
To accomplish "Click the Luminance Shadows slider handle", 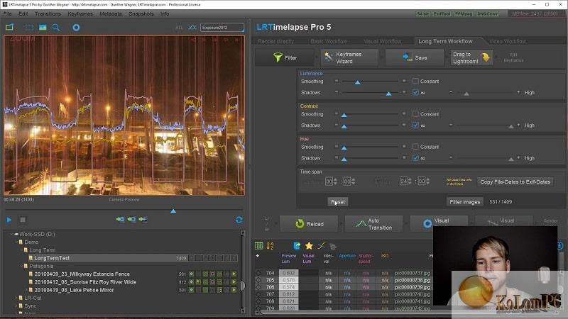I will tap(388, 94).
